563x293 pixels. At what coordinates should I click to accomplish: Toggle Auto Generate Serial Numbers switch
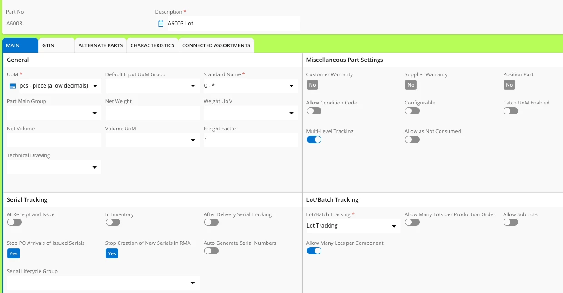coord(211,251)
